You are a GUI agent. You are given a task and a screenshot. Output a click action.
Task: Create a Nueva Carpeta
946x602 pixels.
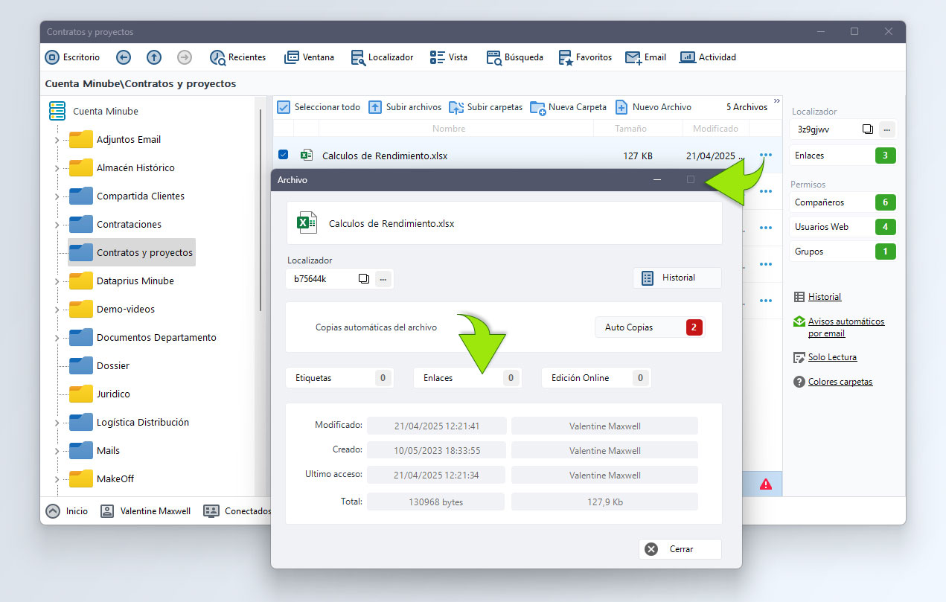point(569,107)
